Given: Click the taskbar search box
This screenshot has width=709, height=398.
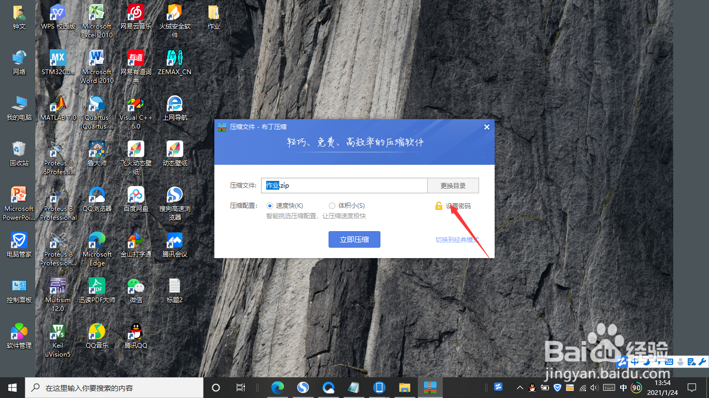Looking at the screenshot, I should point(114,388).
